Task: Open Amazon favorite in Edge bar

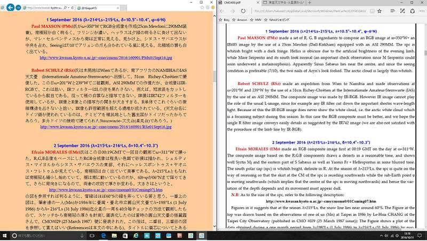Action: click(240, 20)
